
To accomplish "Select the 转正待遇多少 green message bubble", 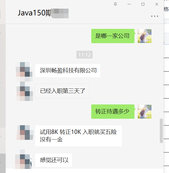I will [113, 111].
